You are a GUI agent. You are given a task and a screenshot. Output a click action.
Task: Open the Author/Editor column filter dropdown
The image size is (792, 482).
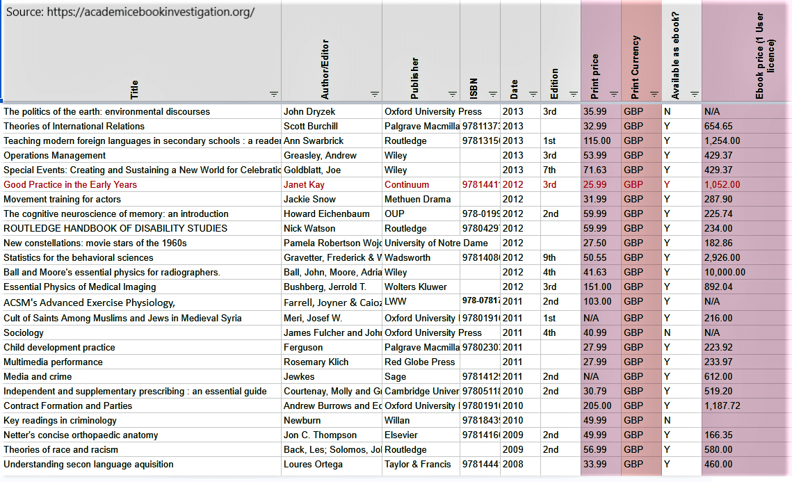tap(375, 94)
